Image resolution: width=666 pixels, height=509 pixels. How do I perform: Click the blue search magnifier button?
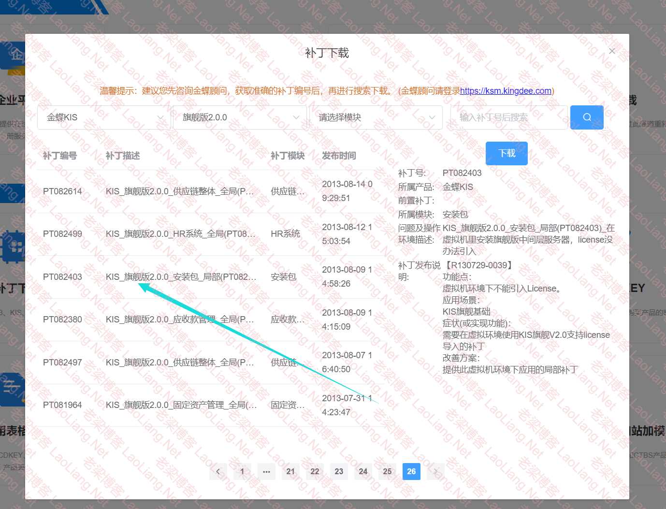tap(586, 117)
